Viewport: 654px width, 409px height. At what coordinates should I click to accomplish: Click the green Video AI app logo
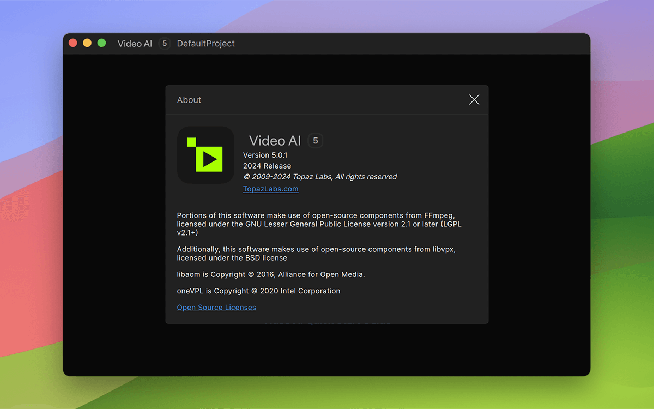(x=205, y=155)
